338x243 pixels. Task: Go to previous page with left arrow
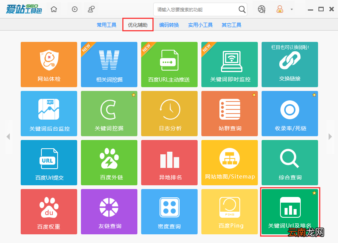point(8,137)
